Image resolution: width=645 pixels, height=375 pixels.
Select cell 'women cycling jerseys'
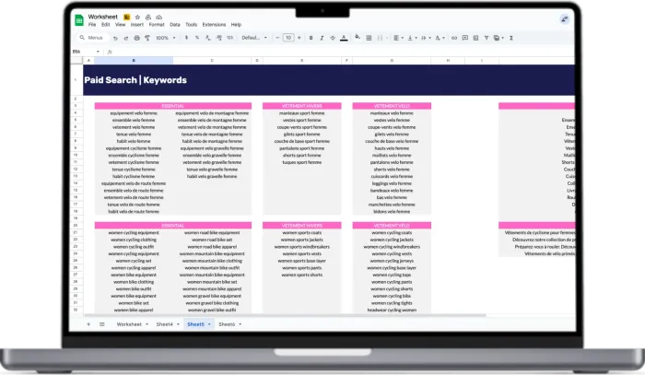point(392,261)
